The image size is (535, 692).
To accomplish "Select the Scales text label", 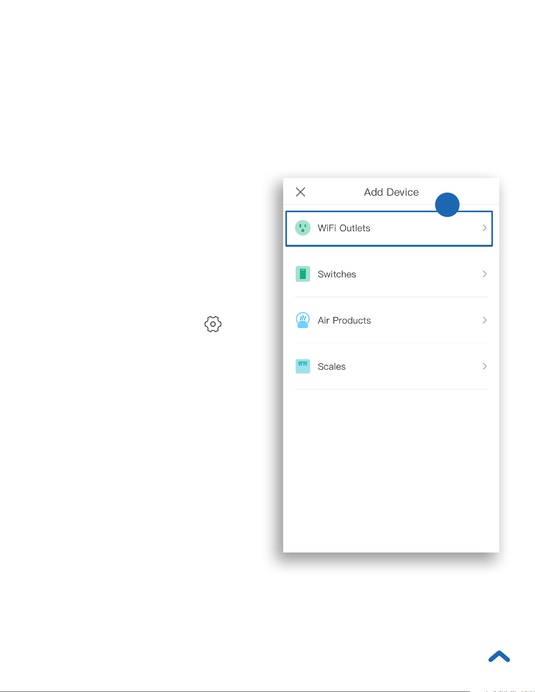I will click(x=332, y=367).
